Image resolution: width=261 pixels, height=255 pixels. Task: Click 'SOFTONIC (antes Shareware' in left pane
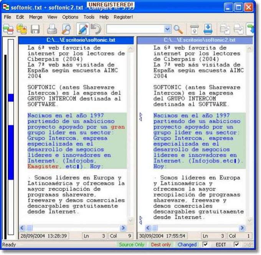click(x=71, y=87)
